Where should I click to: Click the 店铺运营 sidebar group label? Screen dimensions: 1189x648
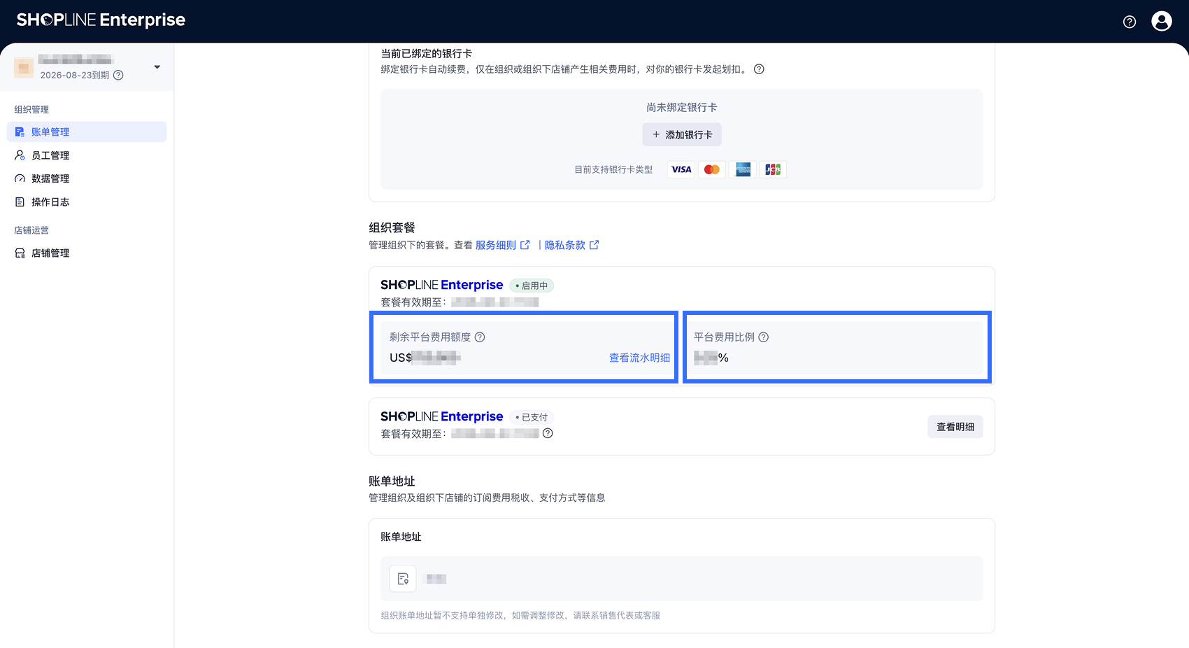pos(31,230)
